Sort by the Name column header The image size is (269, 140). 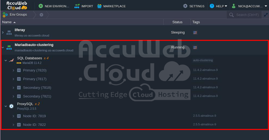[7, 22]
